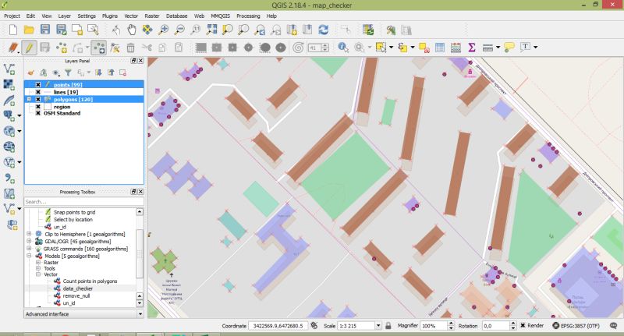Toggle visibility of points [99] layer
624x336 pixels.
pos(37,85)
